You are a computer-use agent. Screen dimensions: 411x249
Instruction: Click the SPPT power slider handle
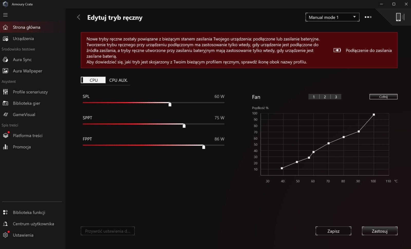point(184,125)
